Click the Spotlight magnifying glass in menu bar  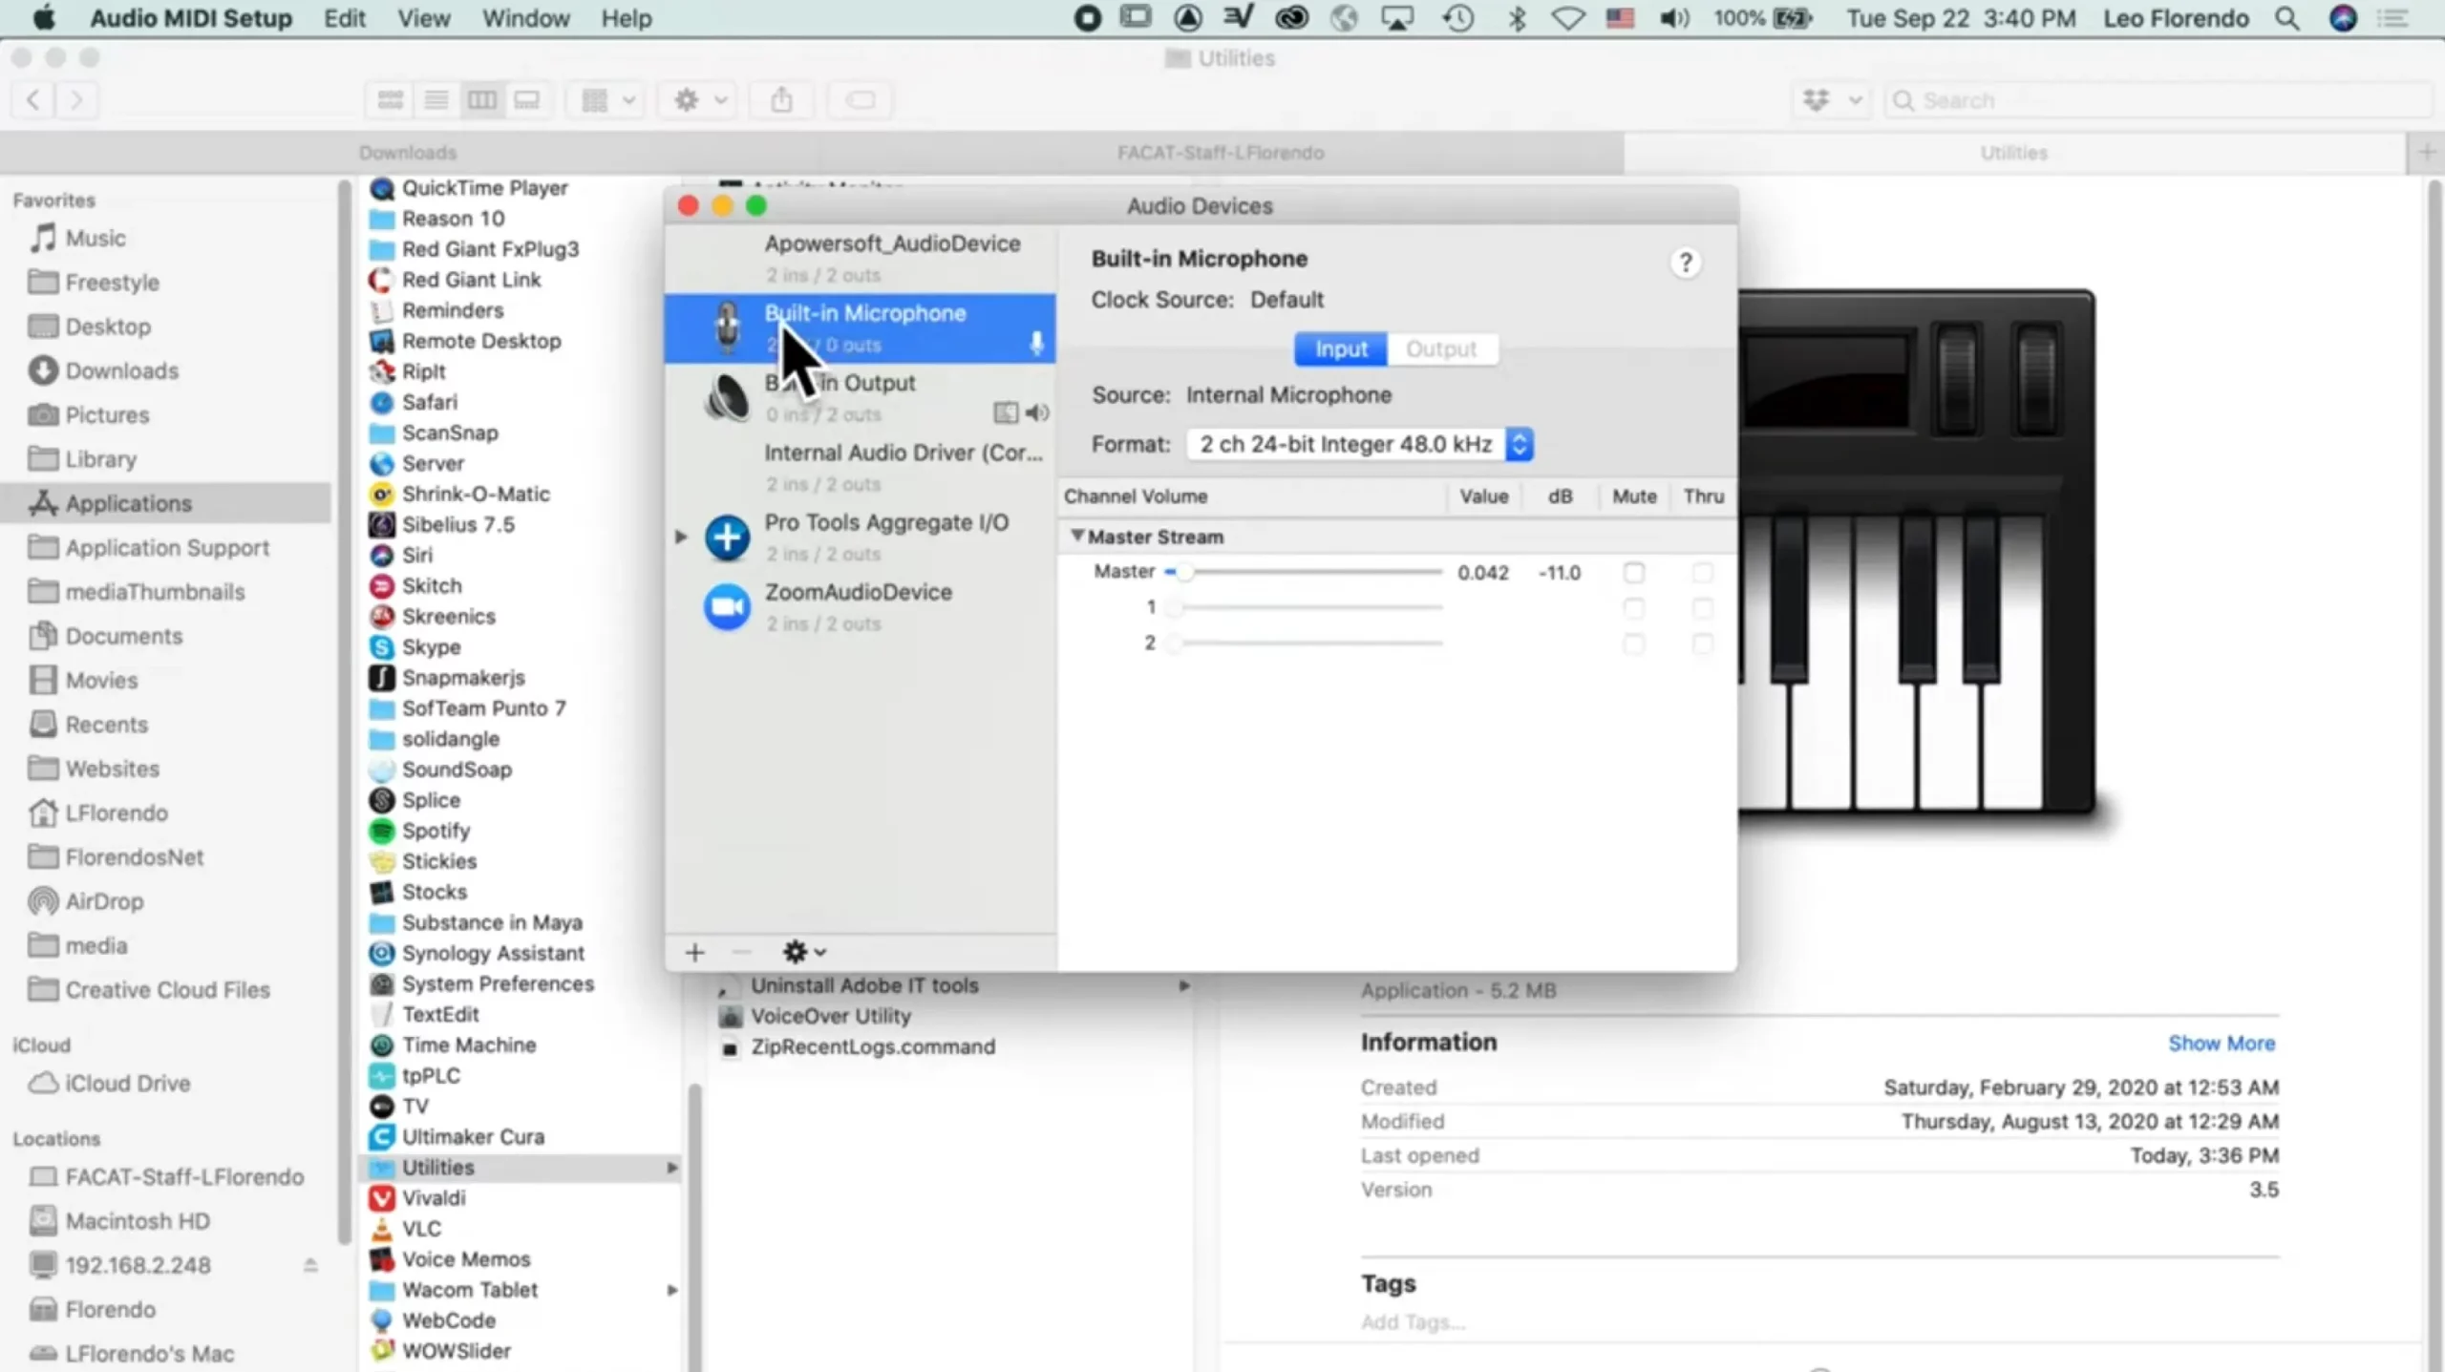[x=2286, y=18]
